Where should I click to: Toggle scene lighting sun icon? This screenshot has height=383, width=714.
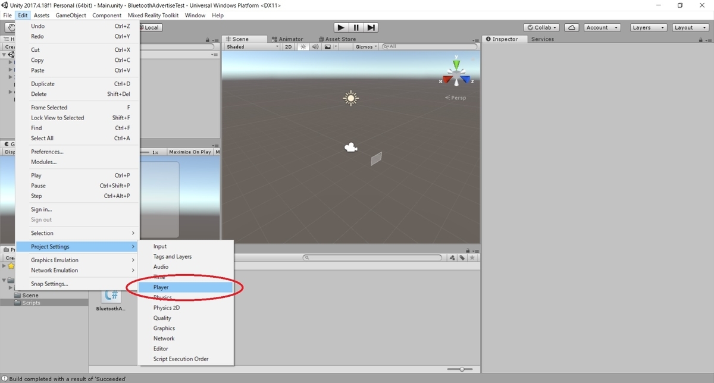pyautogui.click(x=303, y=46)
